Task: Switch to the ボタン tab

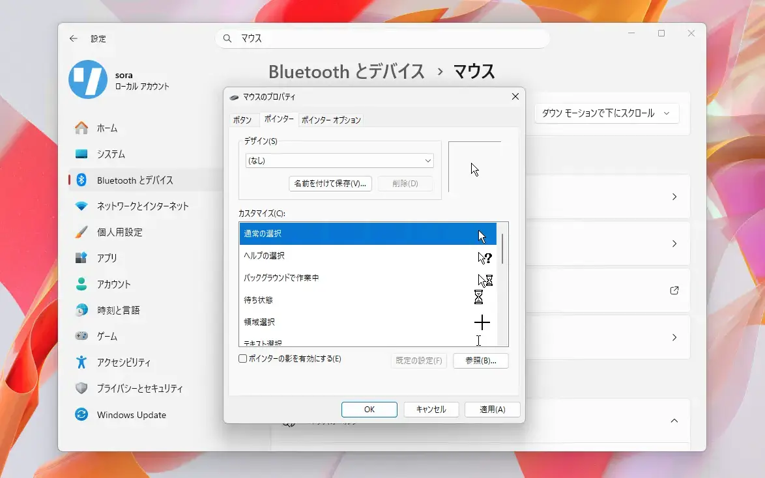Action: 242,120
